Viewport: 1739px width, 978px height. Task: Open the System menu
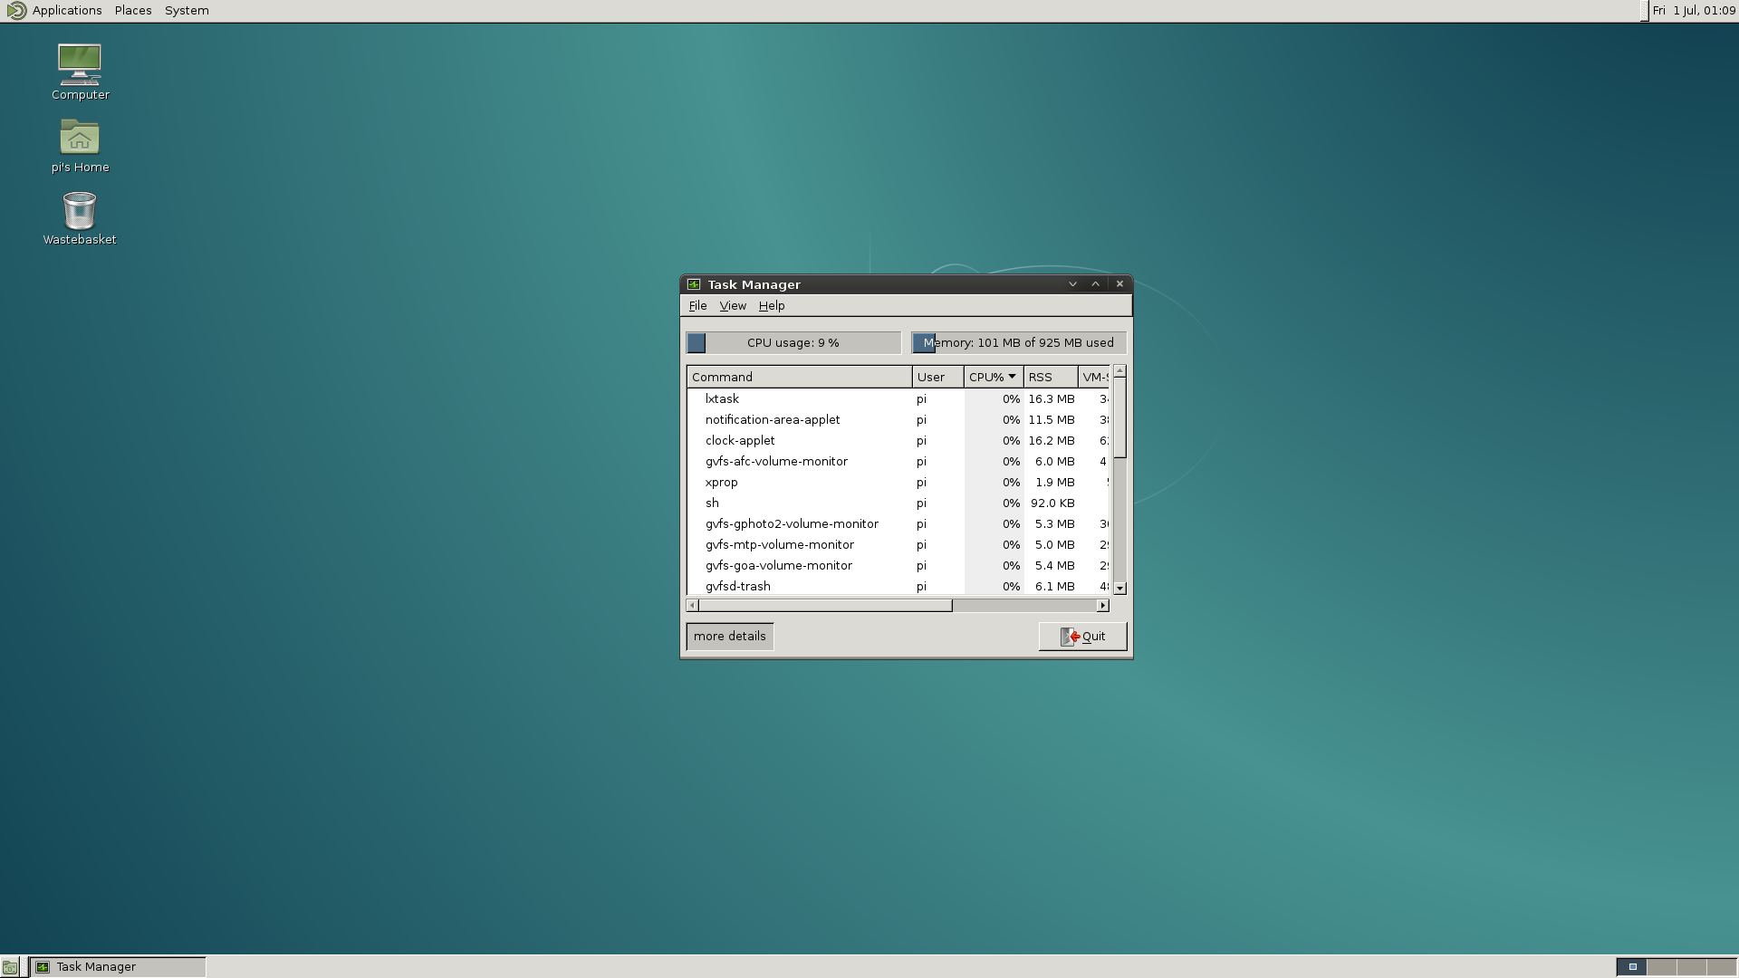point(187,11)
